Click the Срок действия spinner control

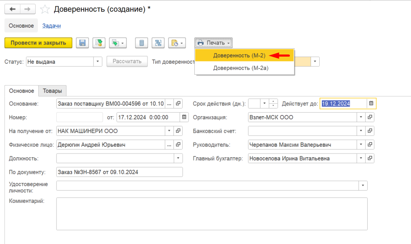[273, 104]
